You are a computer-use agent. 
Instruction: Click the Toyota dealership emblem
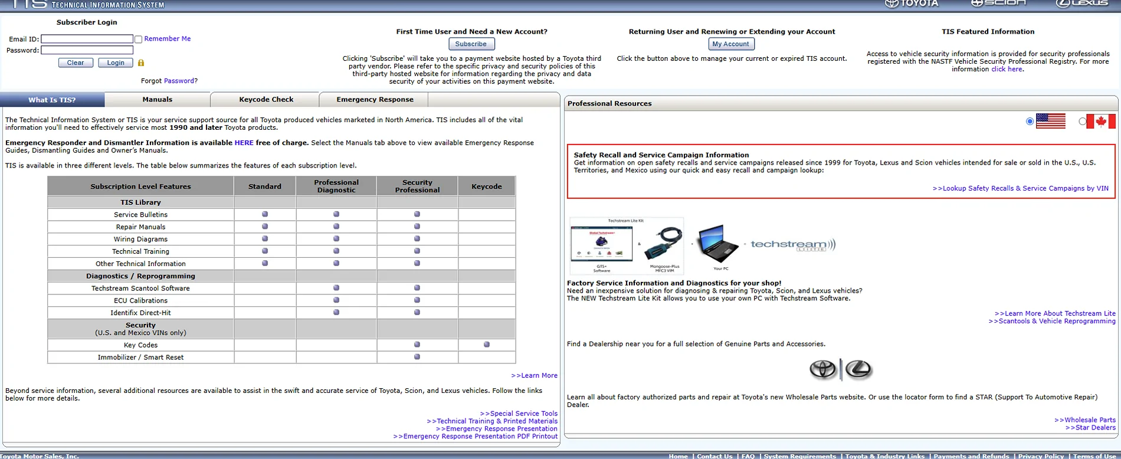click(x=822, y=369)
